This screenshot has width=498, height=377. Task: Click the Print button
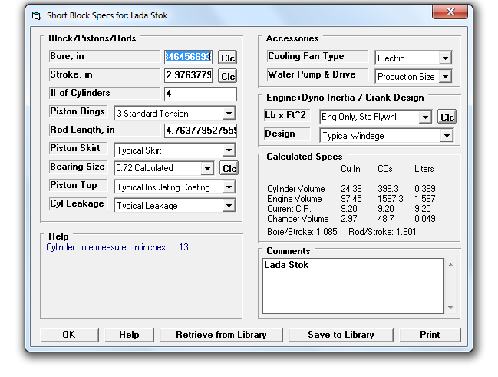pyautogui.click(x=430, y=335)
